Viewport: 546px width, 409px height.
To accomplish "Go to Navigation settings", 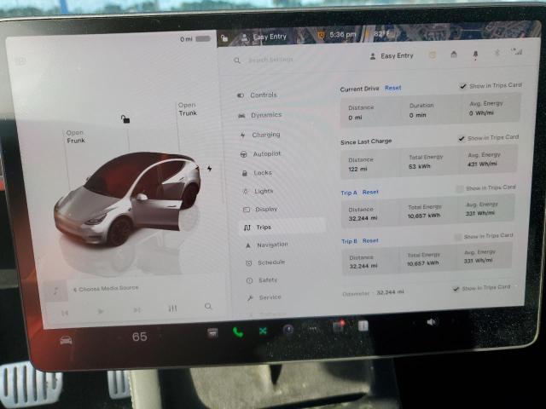I will pos(267,245).
